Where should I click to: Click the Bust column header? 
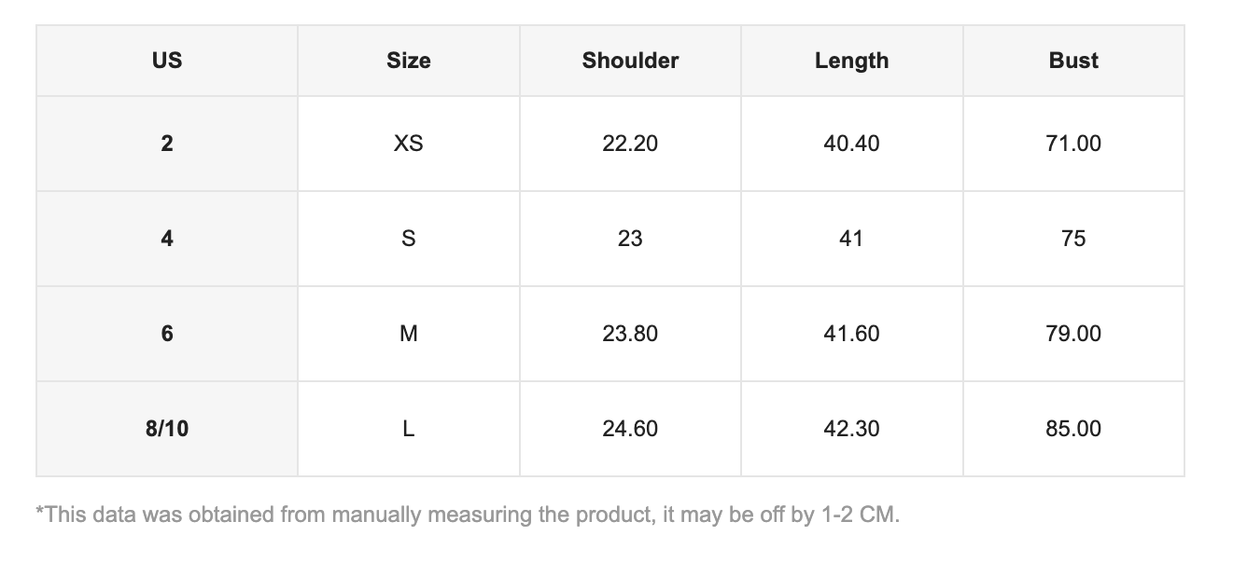pos(1073,61)
